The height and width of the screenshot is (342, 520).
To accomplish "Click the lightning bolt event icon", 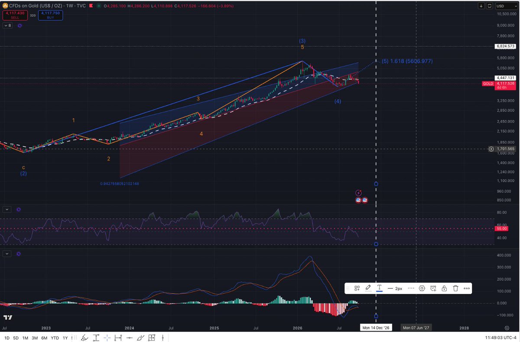I will tap(359, 193).
